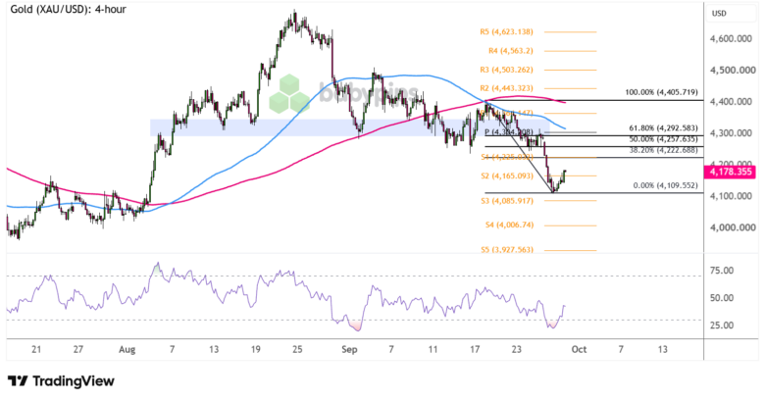765x401 pixels.
Task: Click the Oct date label on the time axis
Action: pos(579,349)
